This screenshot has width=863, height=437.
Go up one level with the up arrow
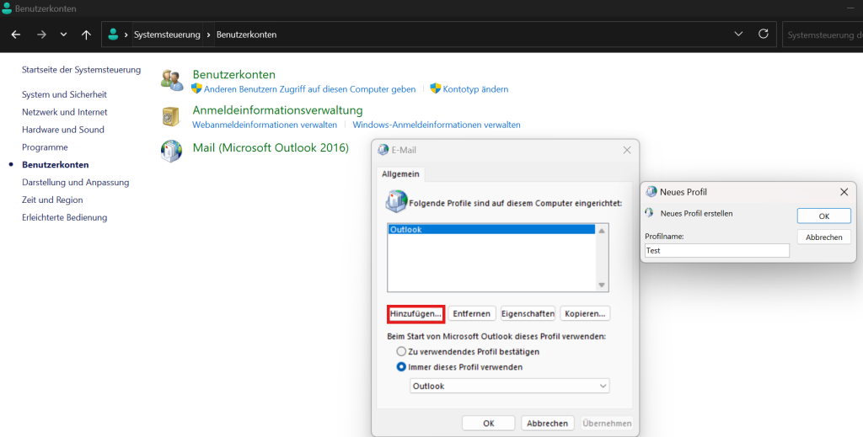[x=87, y=35]
